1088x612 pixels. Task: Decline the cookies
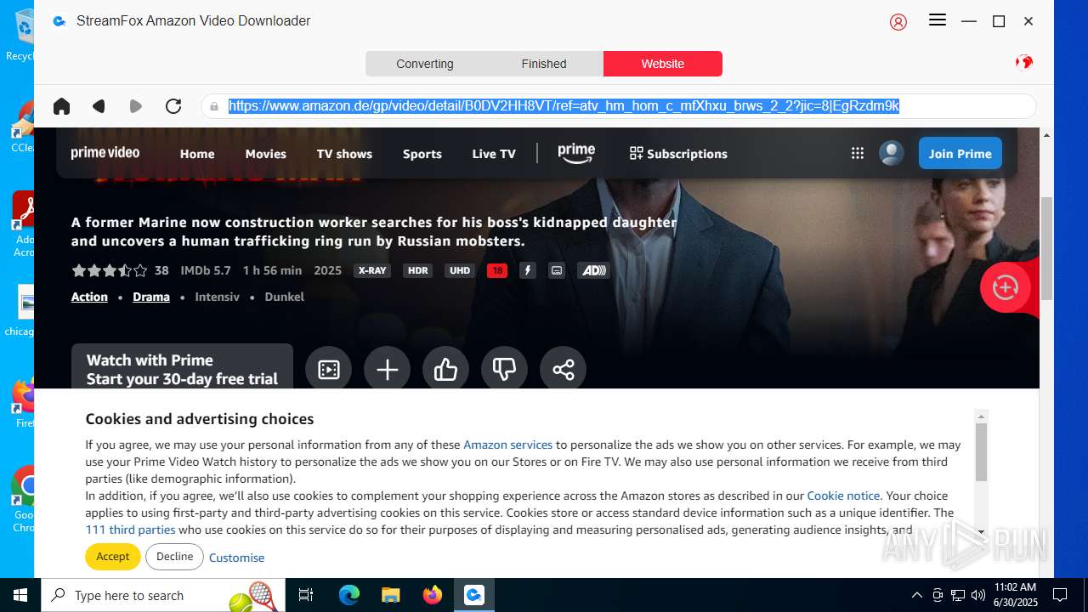point(174,557)
